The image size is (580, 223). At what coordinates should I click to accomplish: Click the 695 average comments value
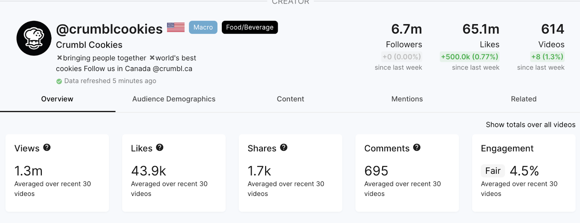[x=376, y=171]
